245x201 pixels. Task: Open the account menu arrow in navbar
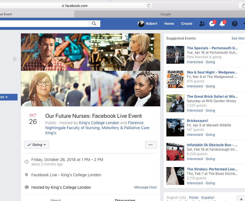pos(244,24)
